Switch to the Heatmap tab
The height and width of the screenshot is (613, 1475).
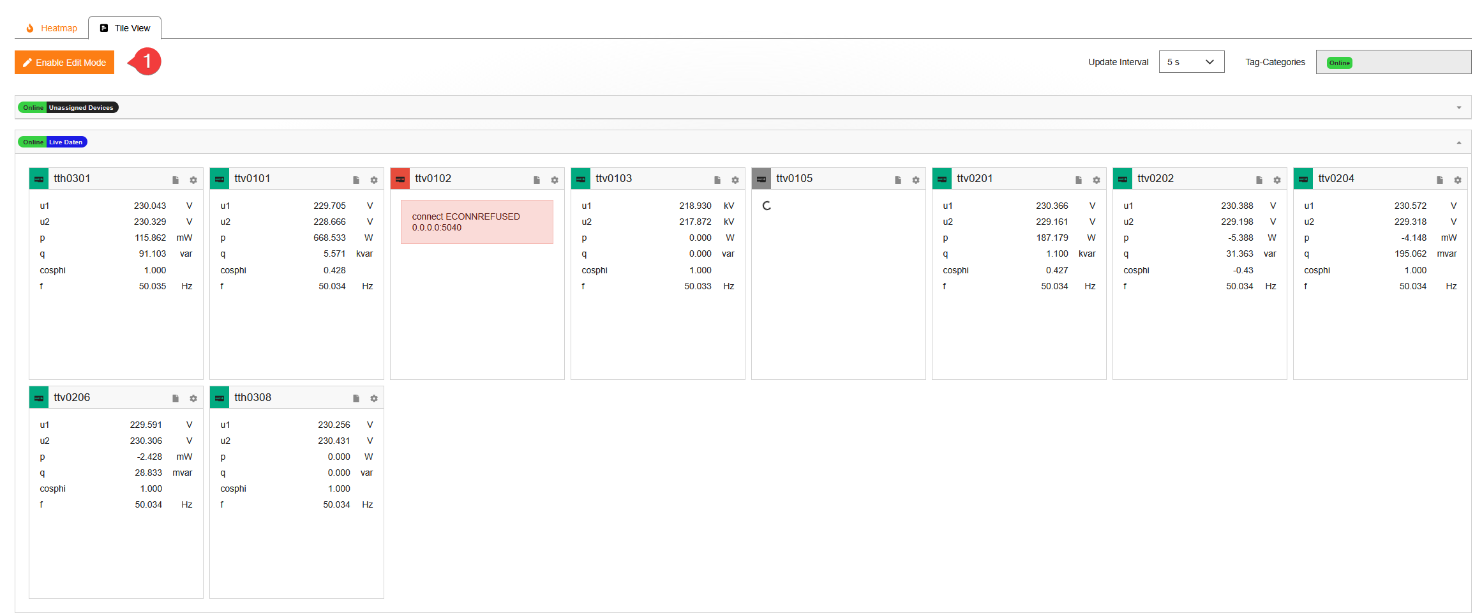click(x=52, y=28)
